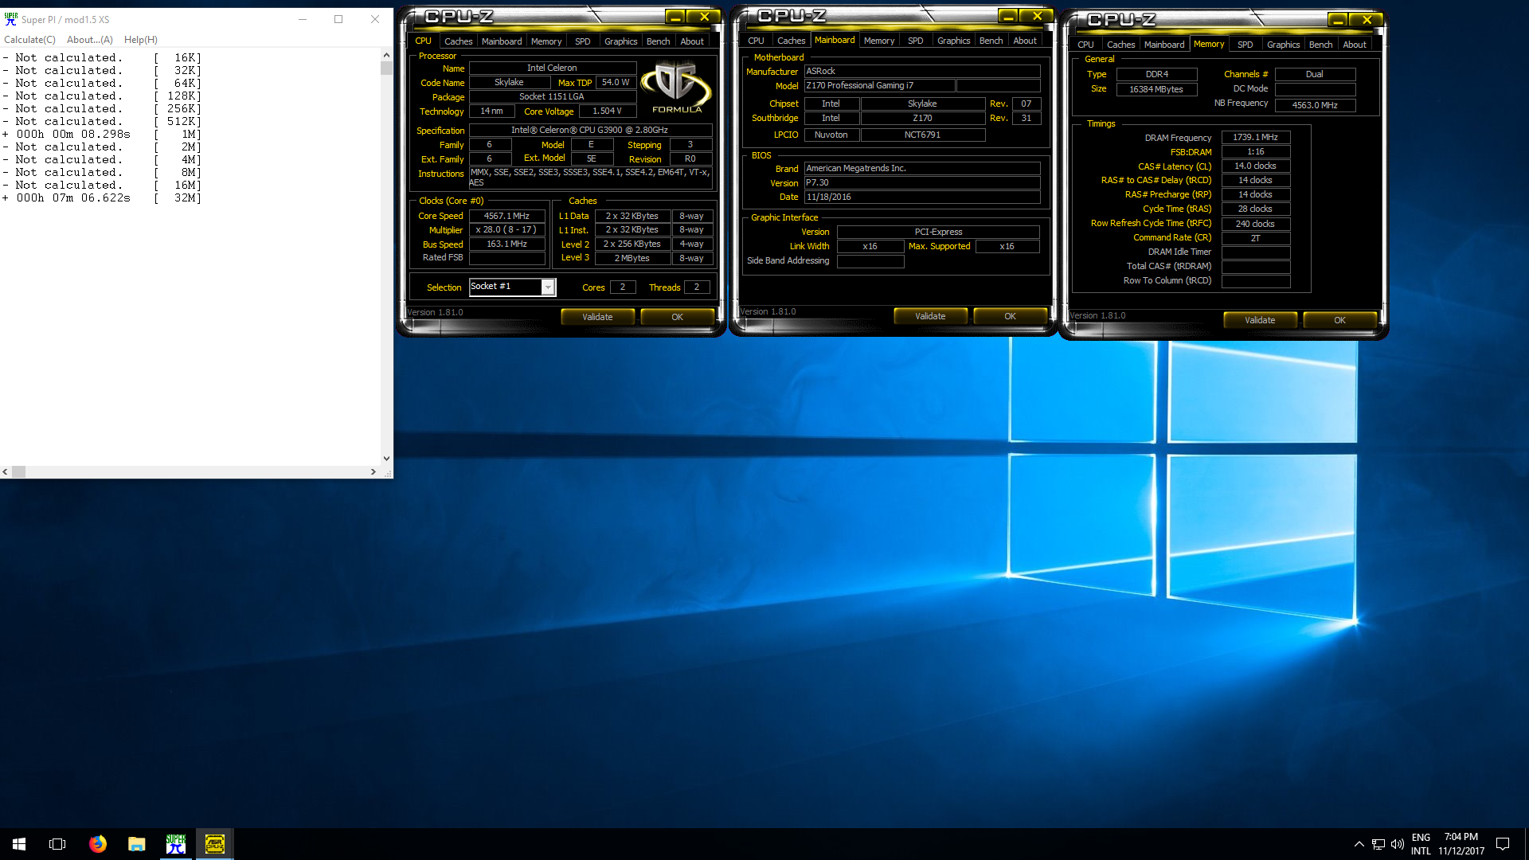The image size is (1529, 860).
Task: Open the Windows Start menu
Action: click(19, 844)
